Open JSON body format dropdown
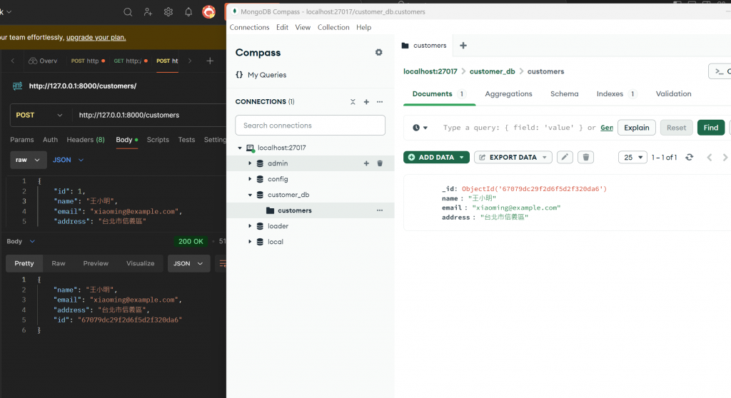The width and height of the screenshot is (731, 398). click(68, 160)
